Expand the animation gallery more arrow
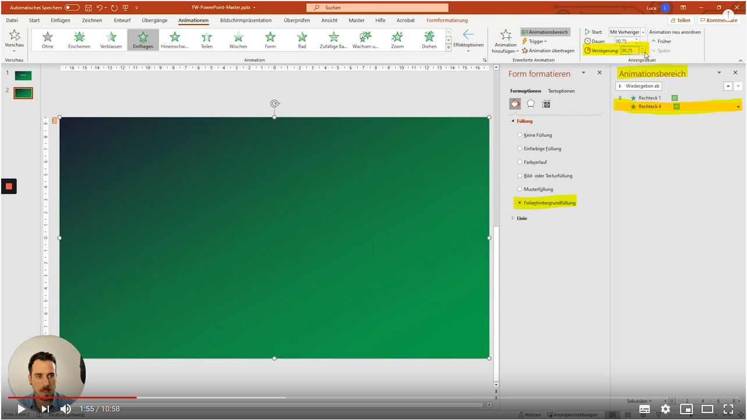Image resolution: width=747 pixels, height=420 pixels. (x=449, y=49)
